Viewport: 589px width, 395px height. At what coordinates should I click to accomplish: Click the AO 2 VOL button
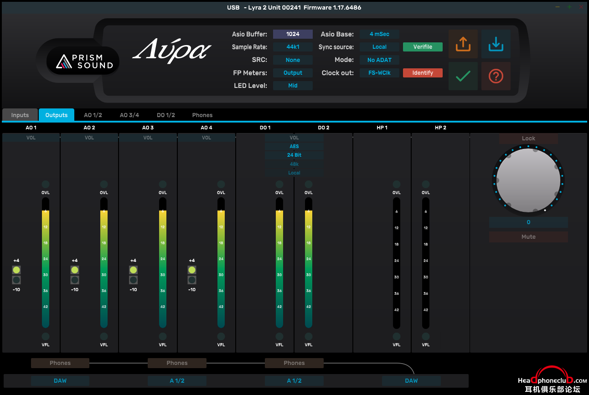pyautogui.click(x=89, y=138)
